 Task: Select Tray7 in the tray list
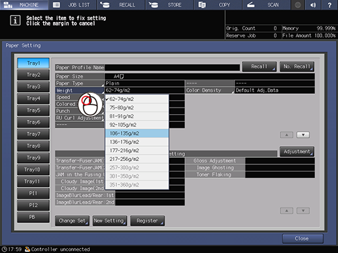pos(33,134)
